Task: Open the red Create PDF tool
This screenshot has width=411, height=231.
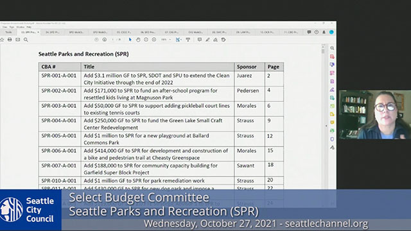Action: (332, 56)
